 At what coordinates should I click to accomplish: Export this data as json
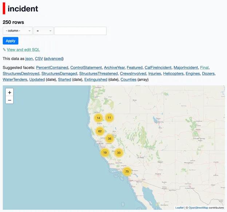click(29, 59)
